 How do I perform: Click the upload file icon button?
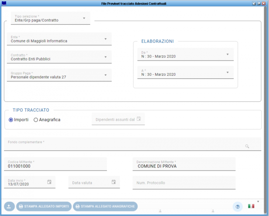pyautogui.click(x=9, y=206)
